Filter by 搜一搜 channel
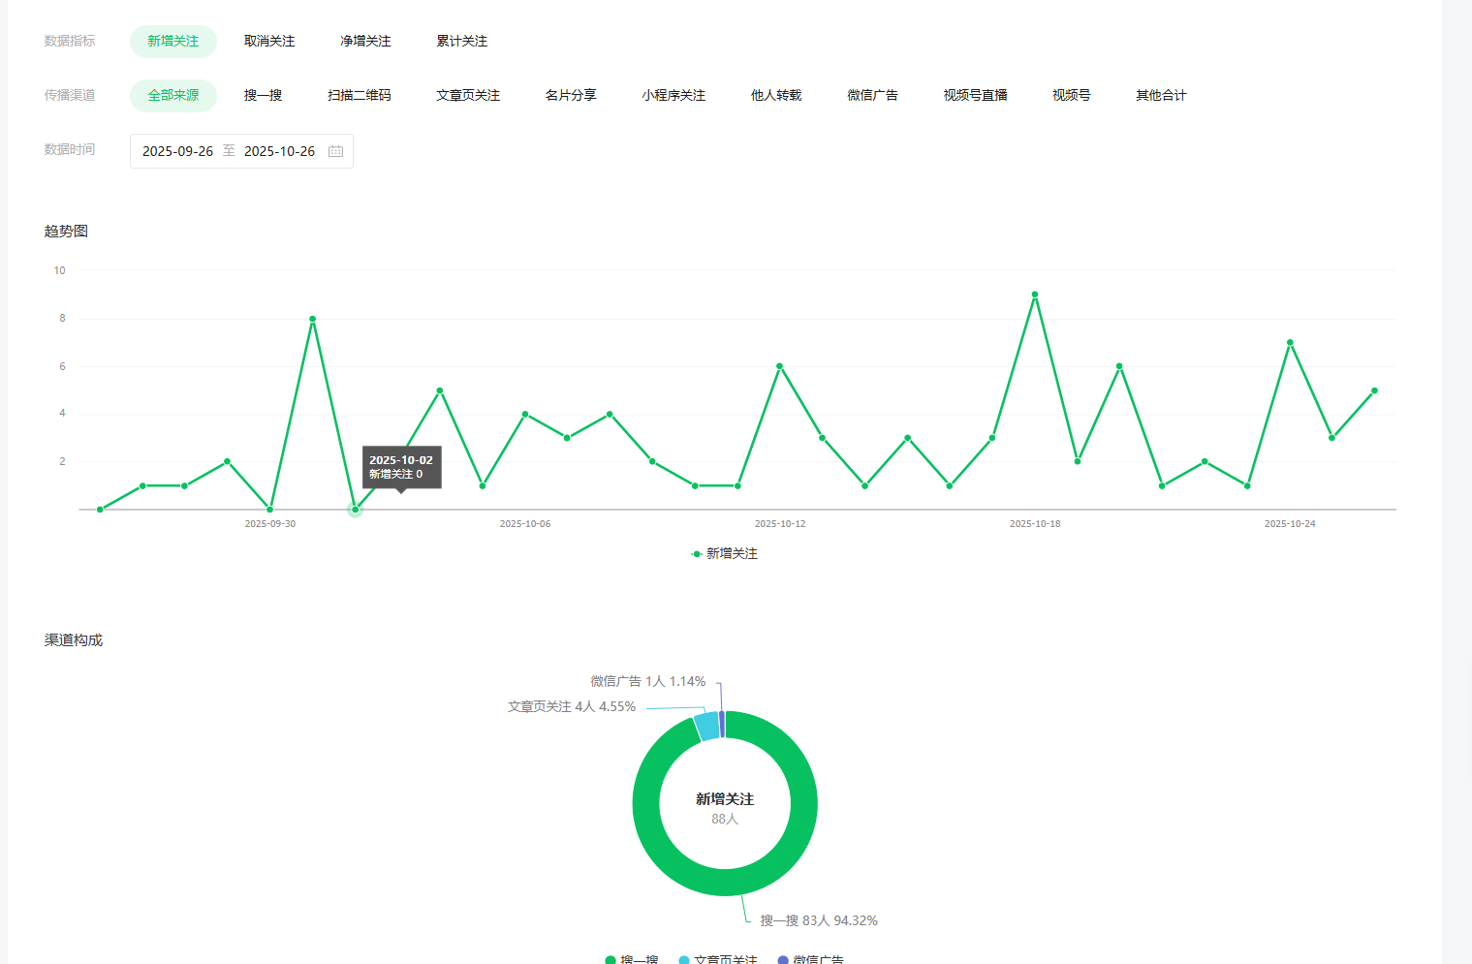1472x964 pixels. 263,95
